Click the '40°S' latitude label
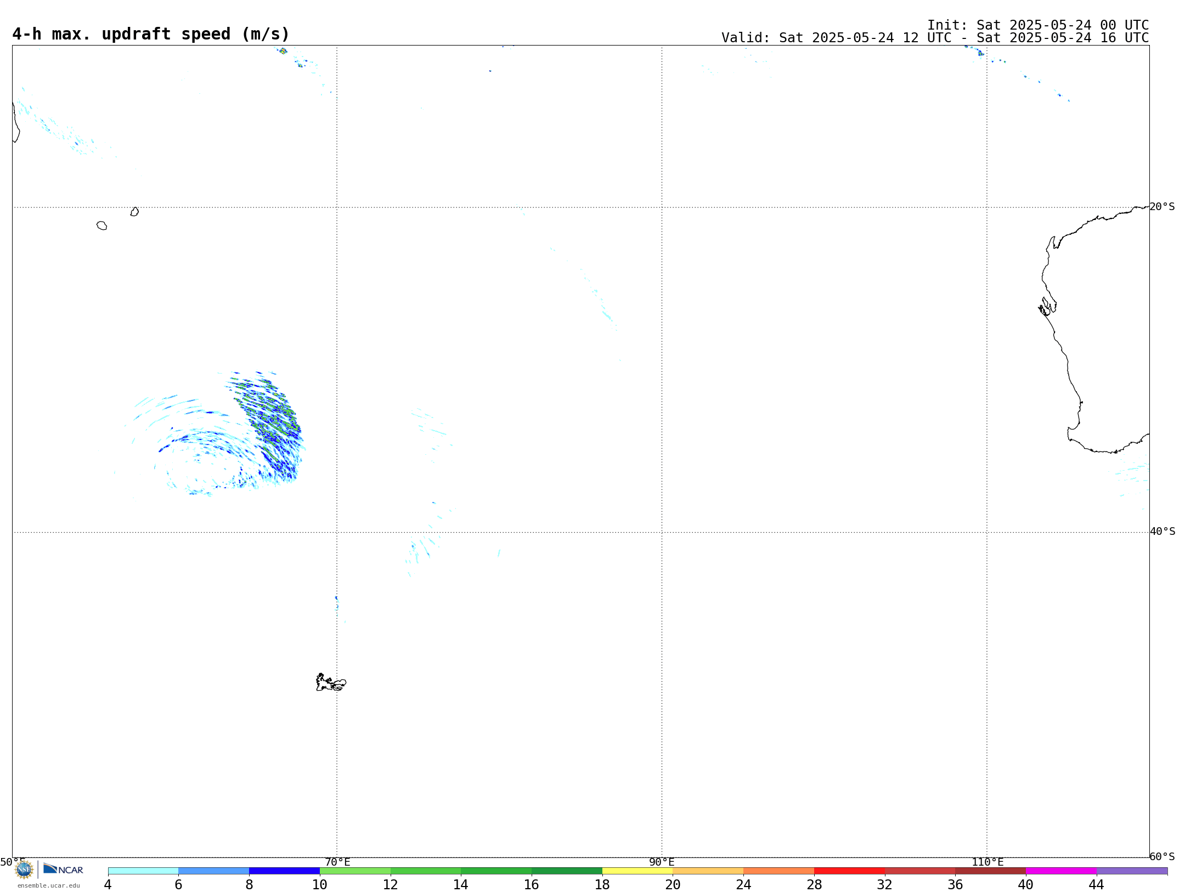The width and height of the screenshot is (1185, 892). (x=1162, y=531)
